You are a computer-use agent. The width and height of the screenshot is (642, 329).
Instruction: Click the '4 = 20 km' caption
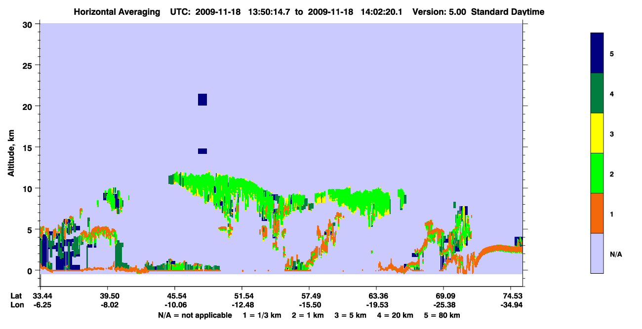pyautogui.click(x=396, y=315)
